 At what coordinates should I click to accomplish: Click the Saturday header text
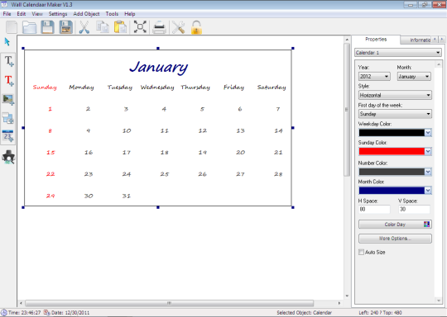click(272, 88)
